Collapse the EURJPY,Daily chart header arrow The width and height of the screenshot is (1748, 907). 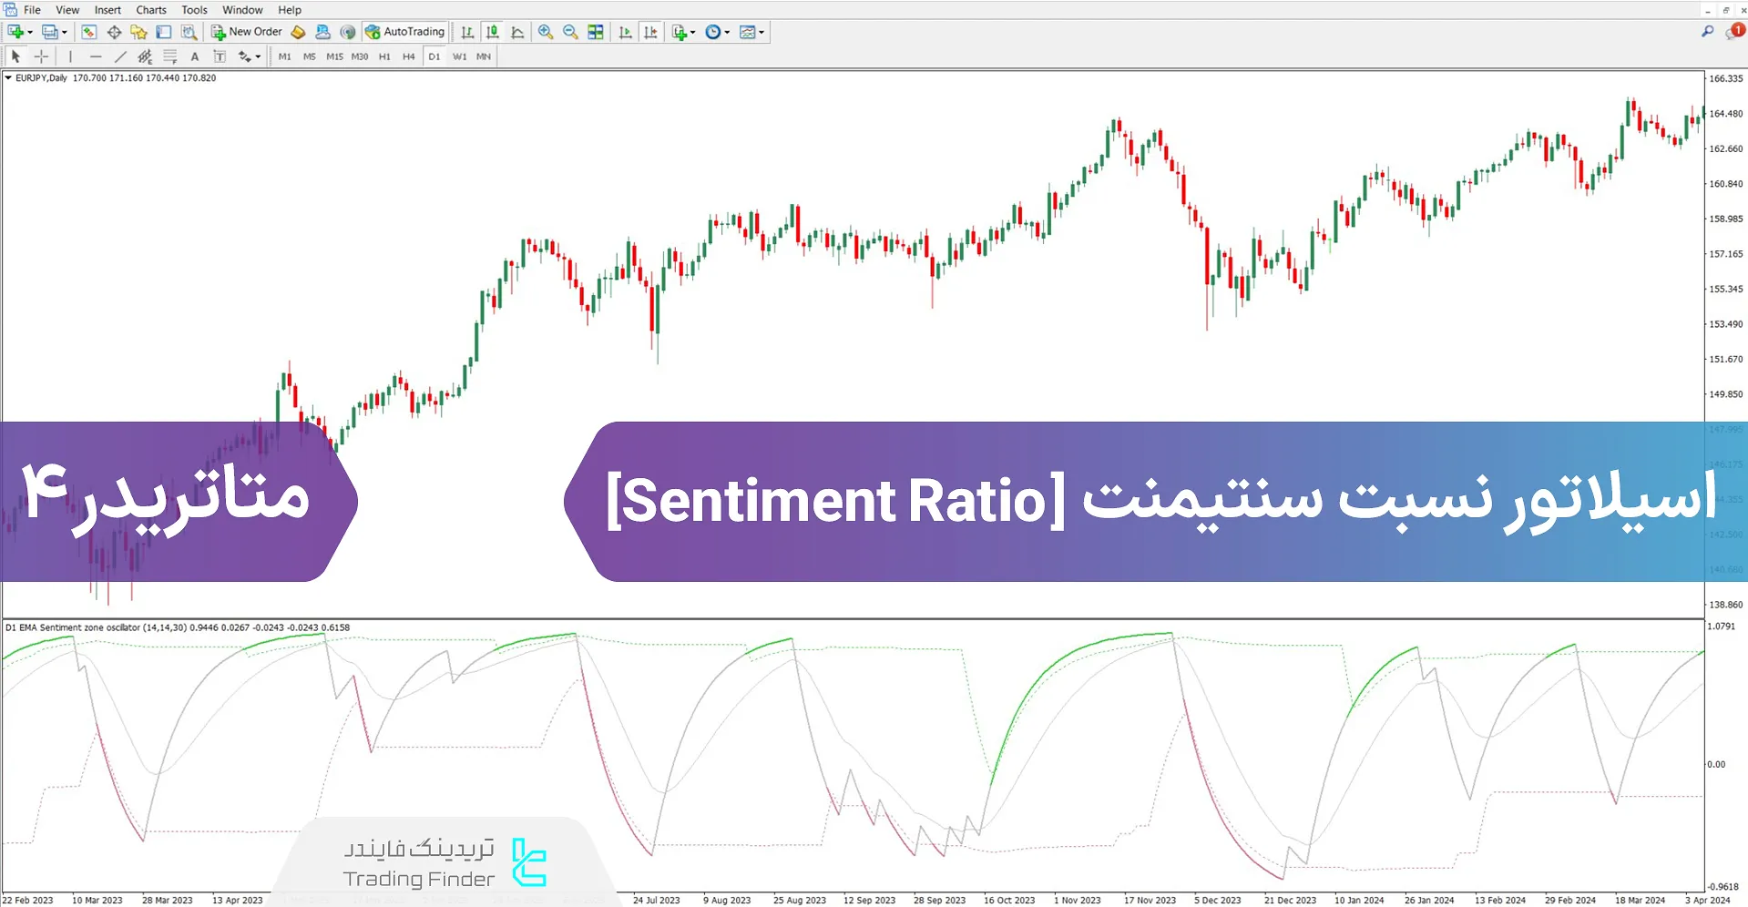[7, 78]
